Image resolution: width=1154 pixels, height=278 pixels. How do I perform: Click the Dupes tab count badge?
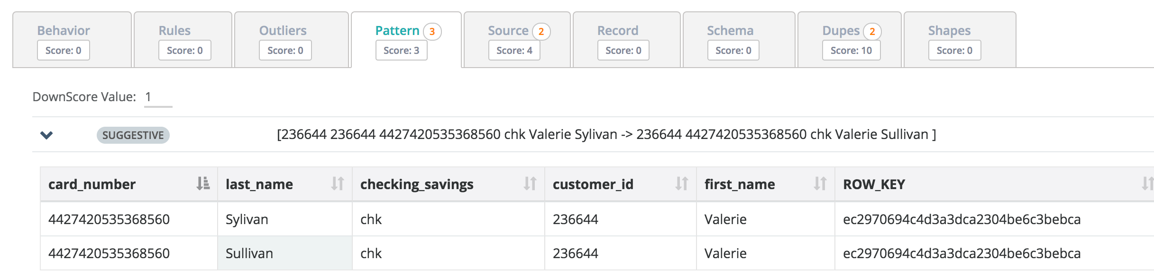pyautogui.click(x=872, y=32)
